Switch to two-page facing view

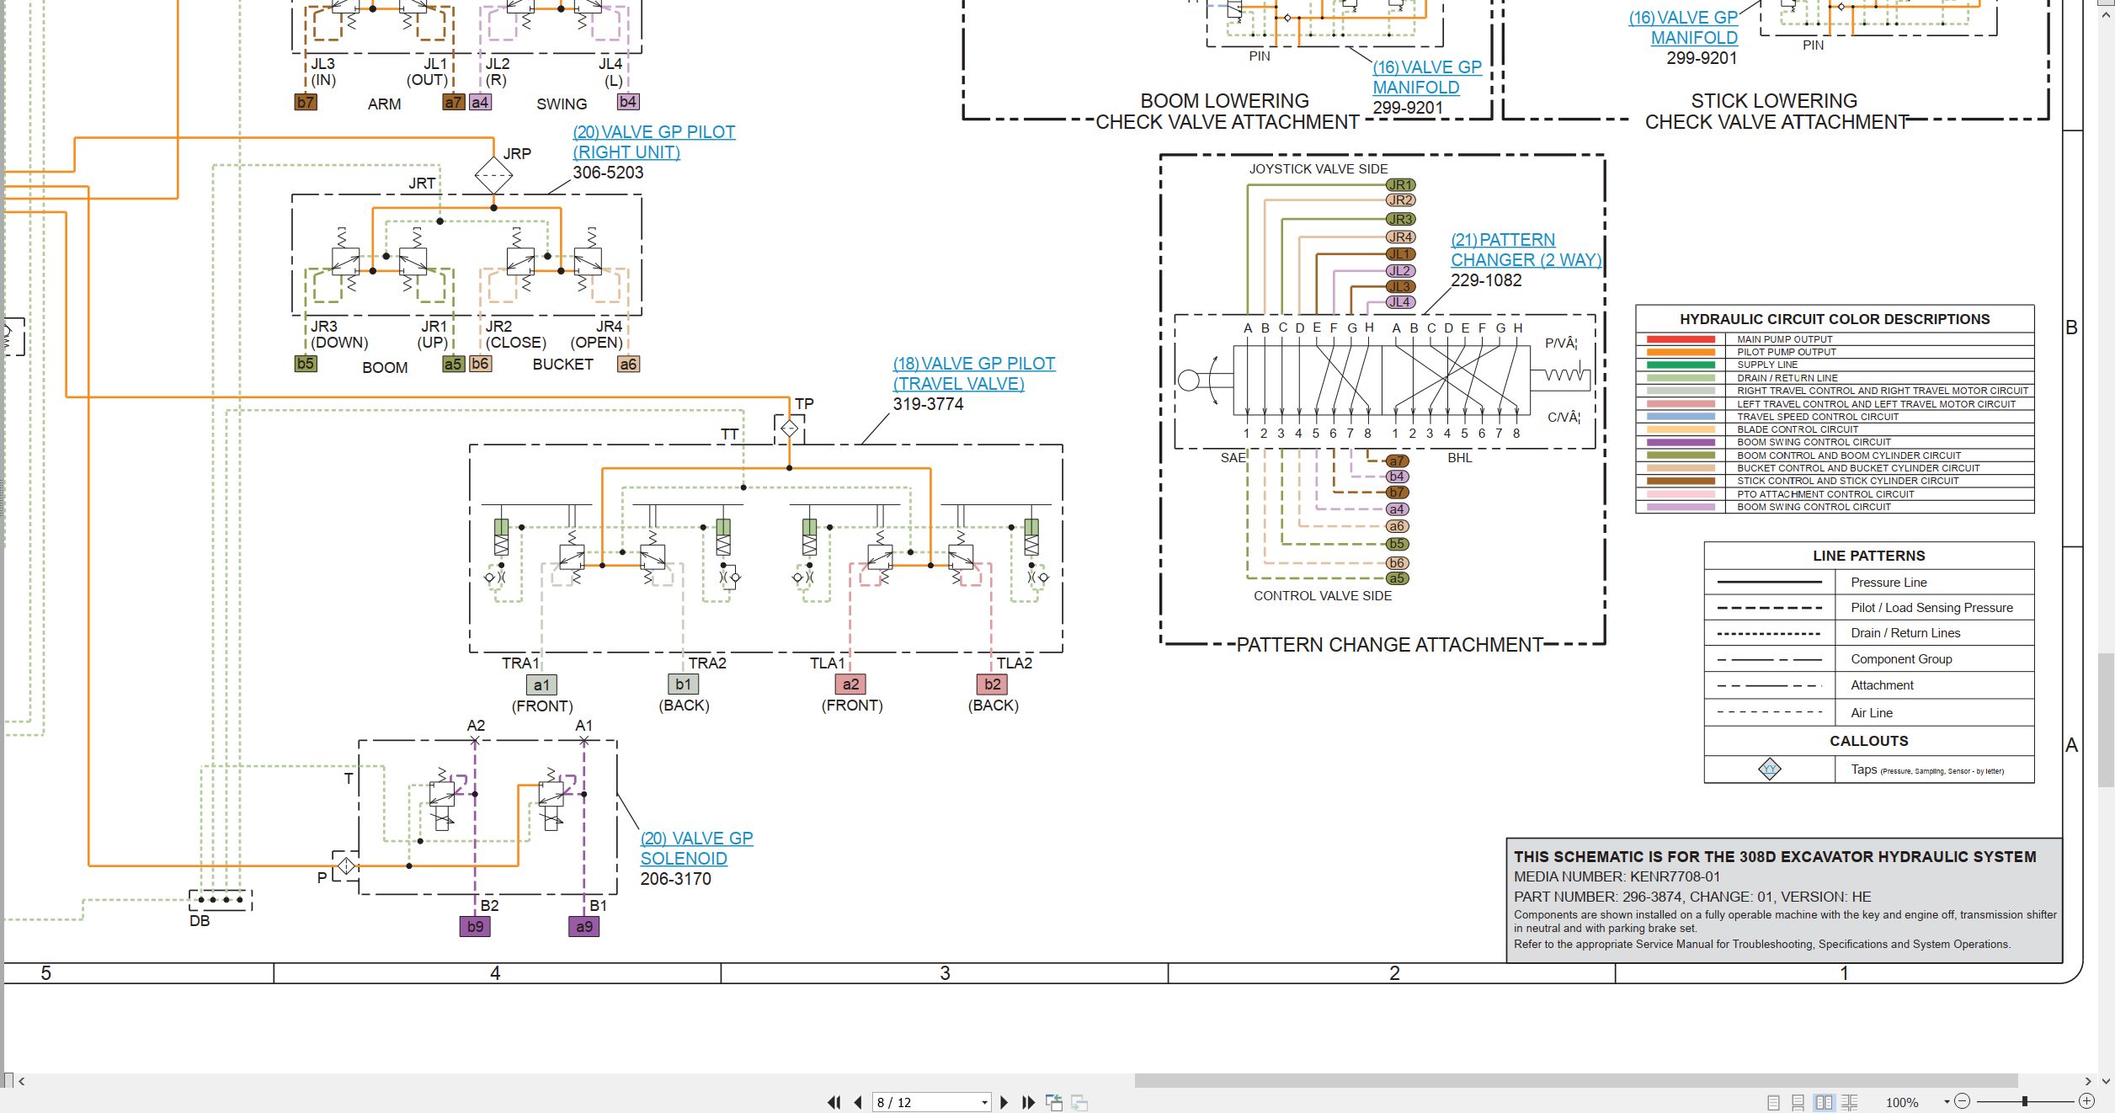click(1824, 1102)
